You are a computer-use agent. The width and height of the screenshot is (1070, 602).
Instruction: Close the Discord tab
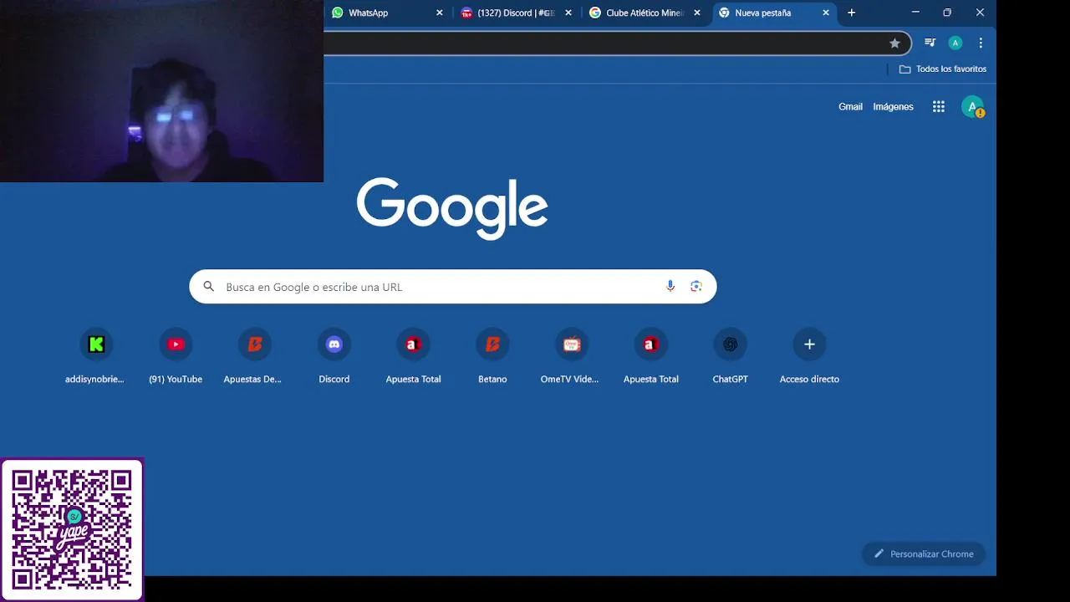(568, 13)
